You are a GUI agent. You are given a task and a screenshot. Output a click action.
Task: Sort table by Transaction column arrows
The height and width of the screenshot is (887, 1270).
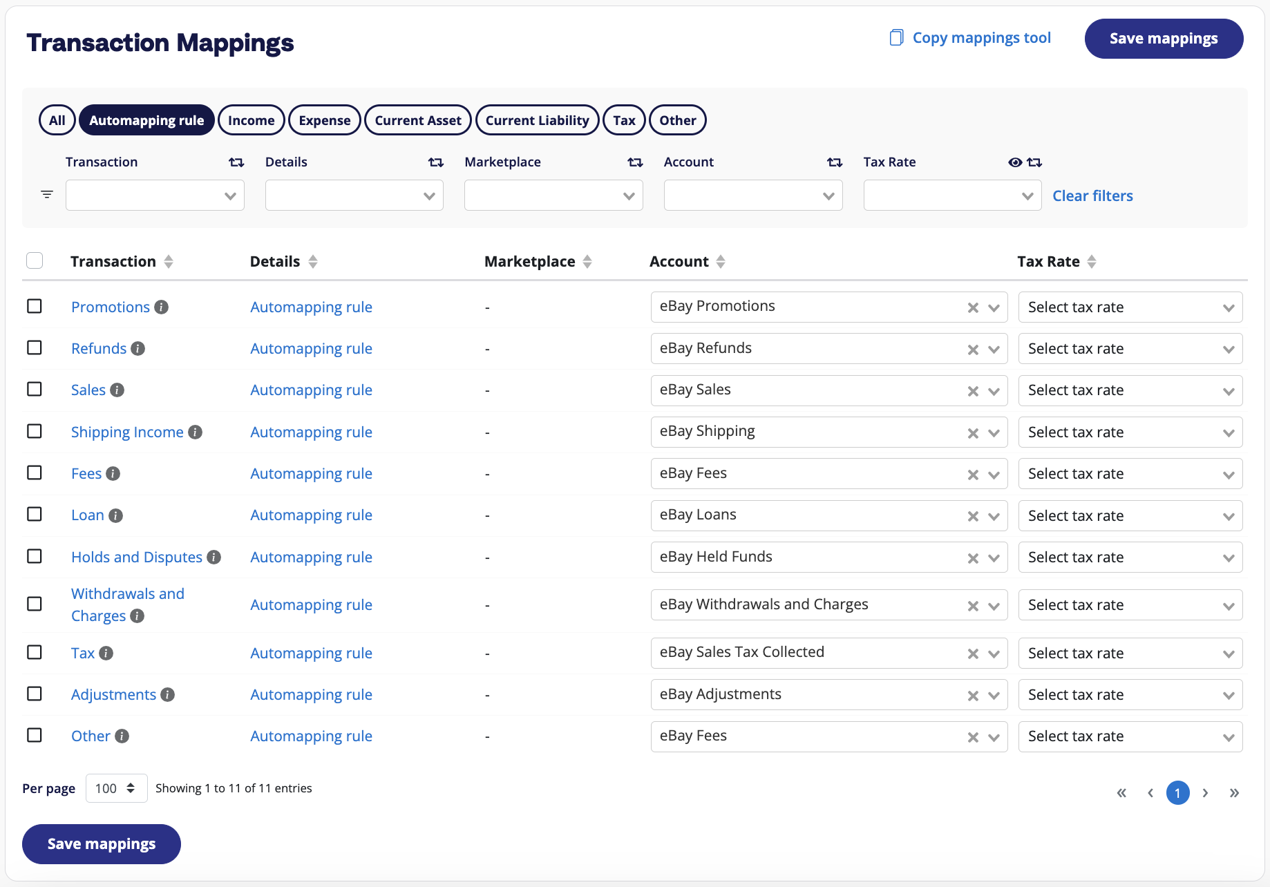click(169, 261)
